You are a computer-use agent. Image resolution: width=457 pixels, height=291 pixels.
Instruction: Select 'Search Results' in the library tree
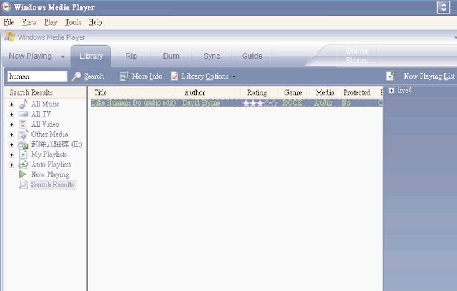click(x=53, y=185)
